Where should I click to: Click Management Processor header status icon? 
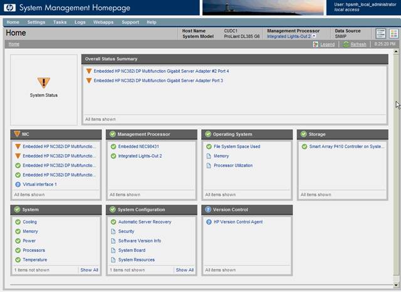pos(113,134)
